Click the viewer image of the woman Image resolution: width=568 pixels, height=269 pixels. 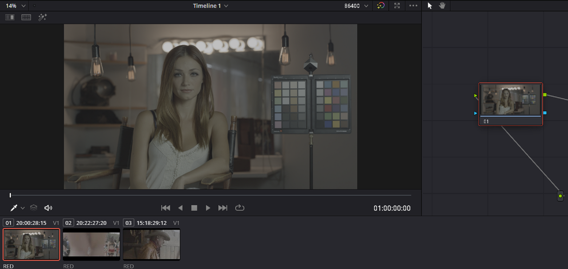click(210, 107)
